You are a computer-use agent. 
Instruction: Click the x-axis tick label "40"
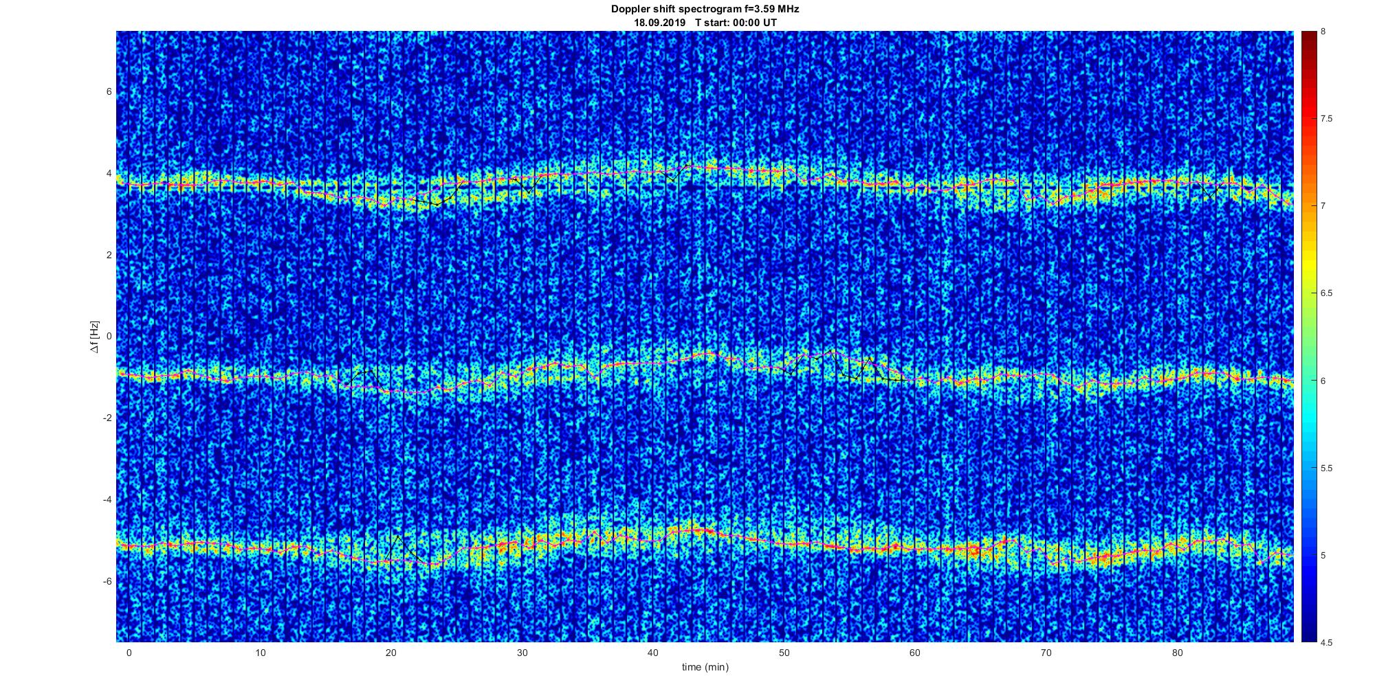click(x=653, y=653)
